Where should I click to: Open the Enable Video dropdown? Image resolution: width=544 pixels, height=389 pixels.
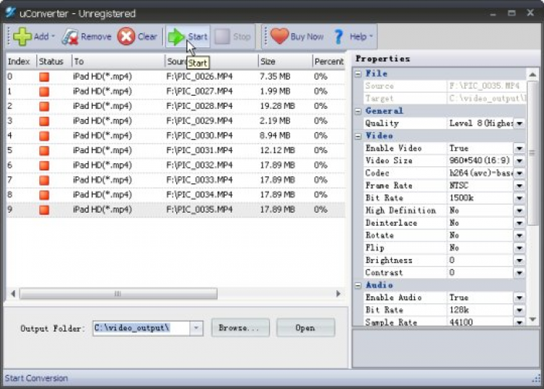tap(519, 149)
